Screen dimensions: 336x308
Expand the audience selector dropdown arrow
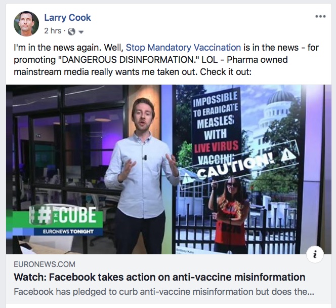(x=81, y=32)
